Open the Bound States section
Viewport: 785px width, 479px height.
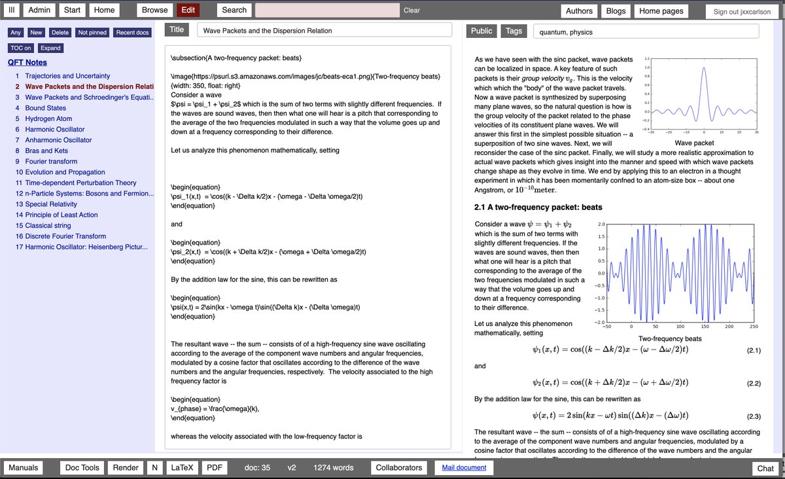(46, 108)
